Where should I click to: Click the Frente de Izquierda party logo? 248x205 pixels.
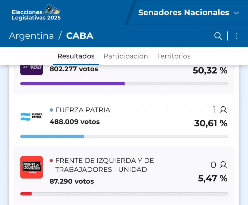pos(32,167)
